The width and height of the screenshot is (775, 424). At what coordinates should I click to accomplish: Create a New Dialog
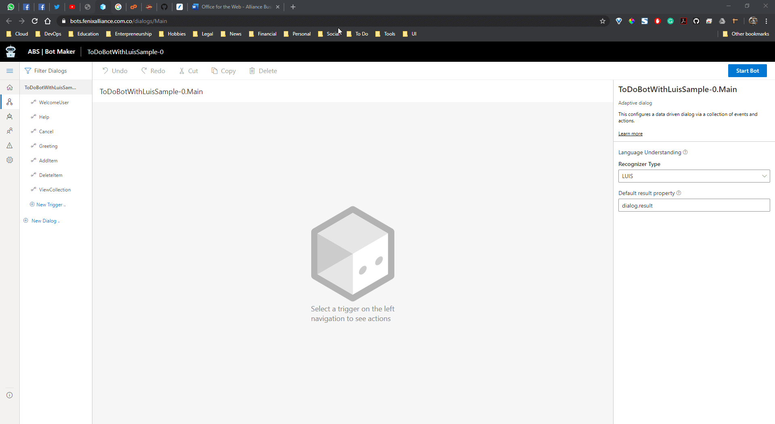pos(42,221)
